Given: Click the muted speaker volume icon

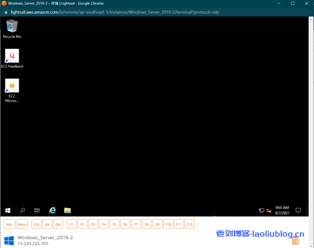Looking at the screenshot, I should [269, 210].
